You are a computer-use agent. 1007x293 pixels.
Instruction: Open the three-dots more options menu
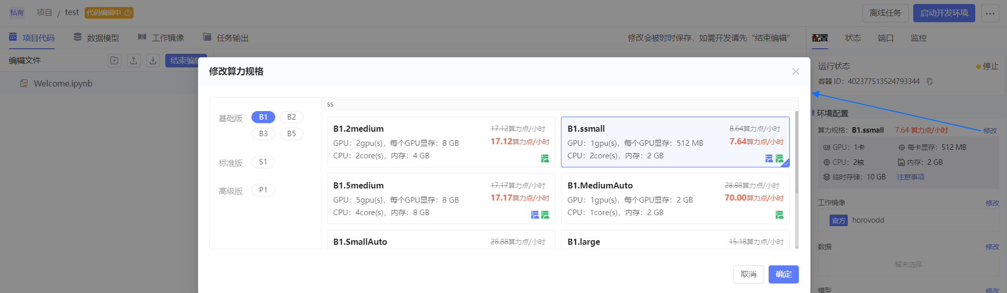(990, 13)
